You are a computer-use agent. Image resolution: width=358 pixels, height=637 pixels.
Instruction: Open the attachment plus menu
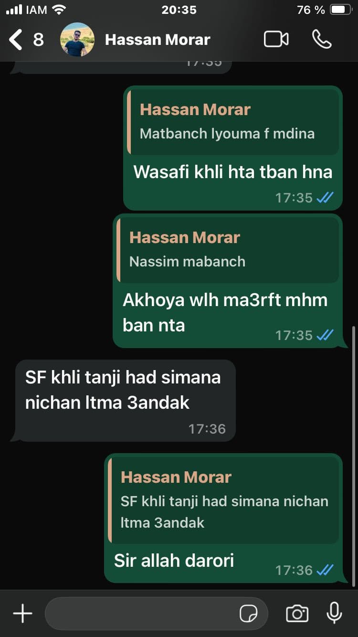tap(22, 614)
